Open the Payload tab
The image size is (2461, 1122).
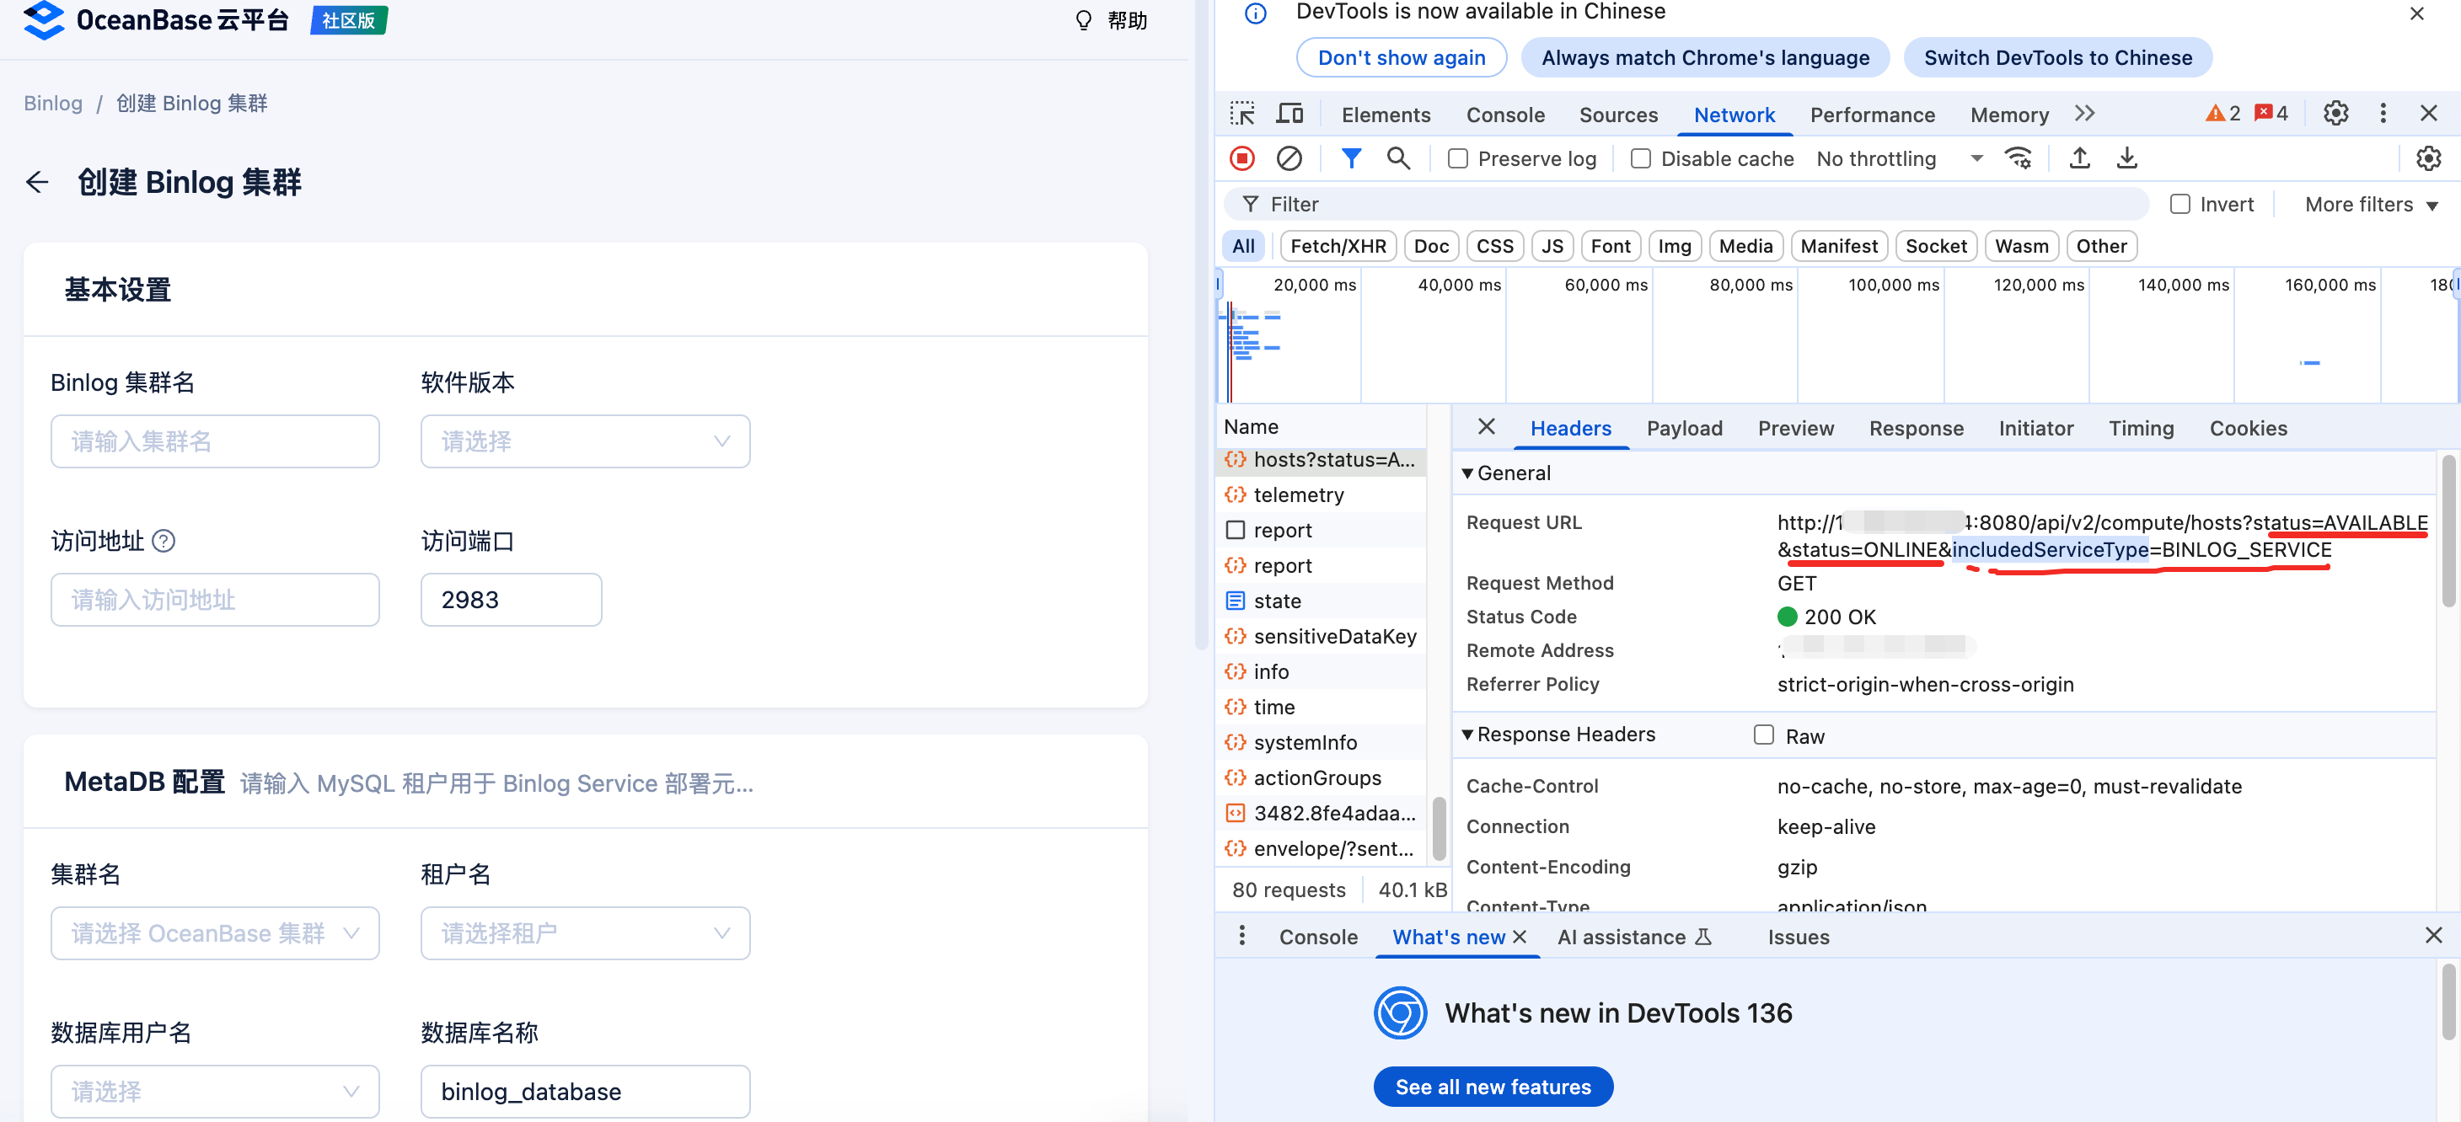[1683, 429]
